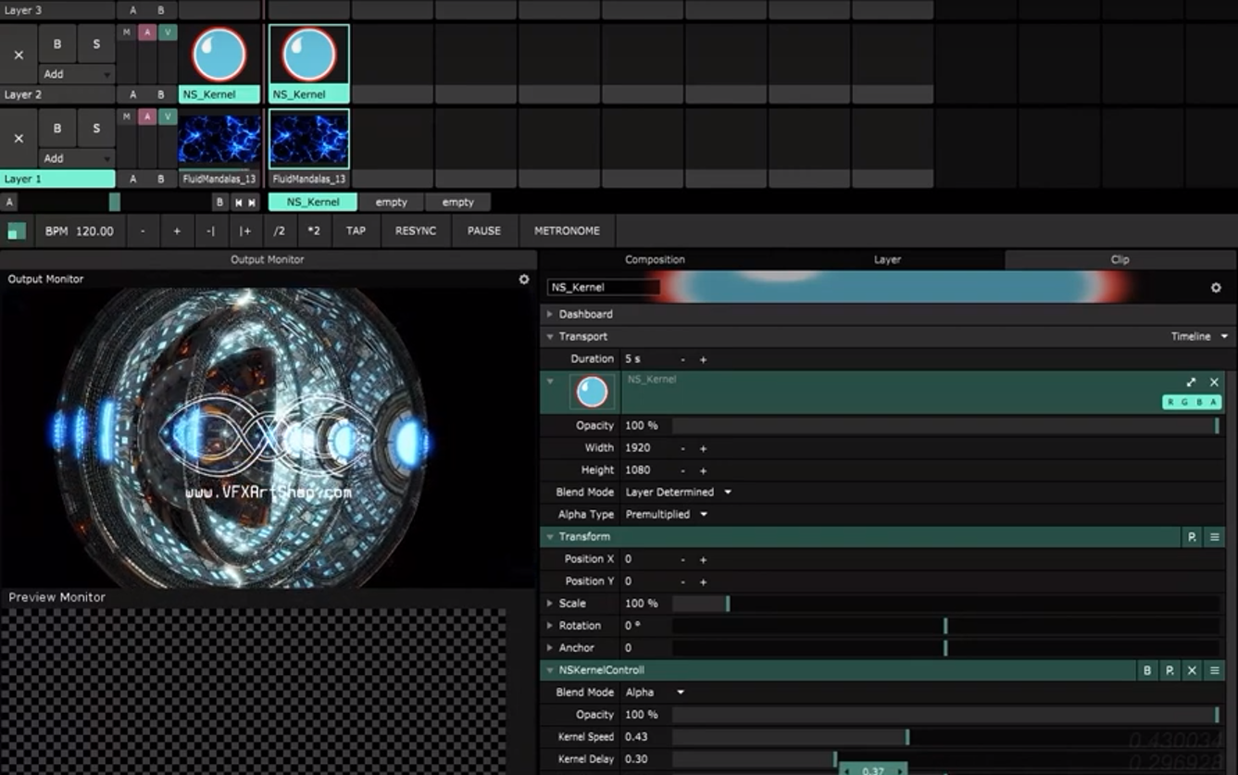Screen dimensions: 1238x775
Task: Trigger first NS_Kernel clip thumbnail in Layer 2
Action: (219, 55)
